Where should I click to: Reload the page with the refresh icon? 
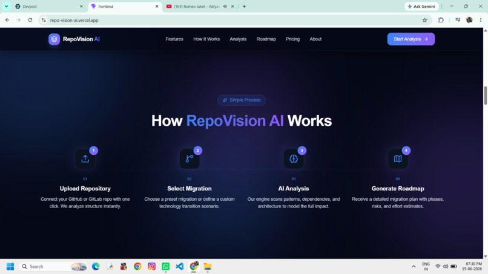[x=30, y=20]
